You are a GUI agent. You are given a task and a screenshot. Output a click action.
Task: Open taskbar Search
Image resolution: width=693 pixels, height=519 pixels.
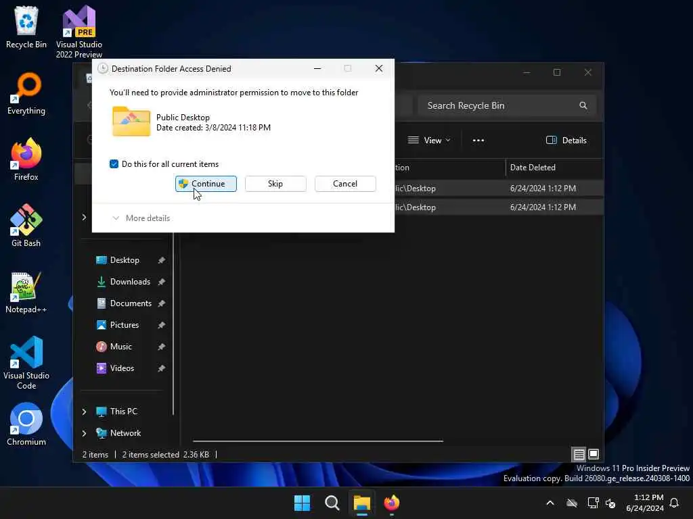coord(332,503)
